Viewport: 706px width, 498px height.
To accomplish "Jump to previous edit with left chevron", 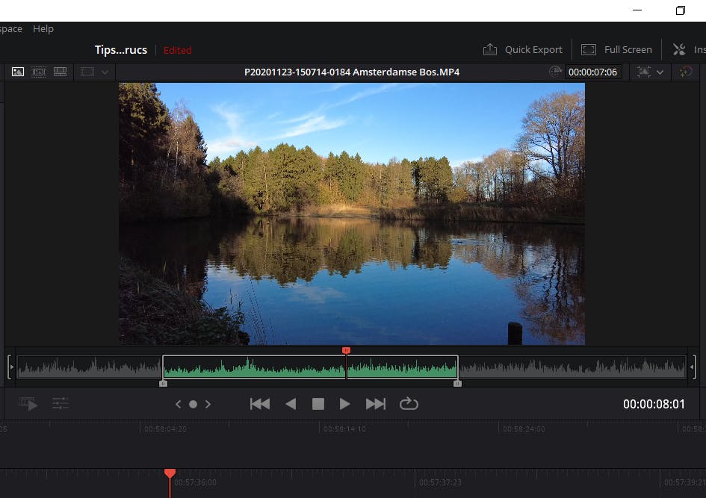I will (179, 405).
